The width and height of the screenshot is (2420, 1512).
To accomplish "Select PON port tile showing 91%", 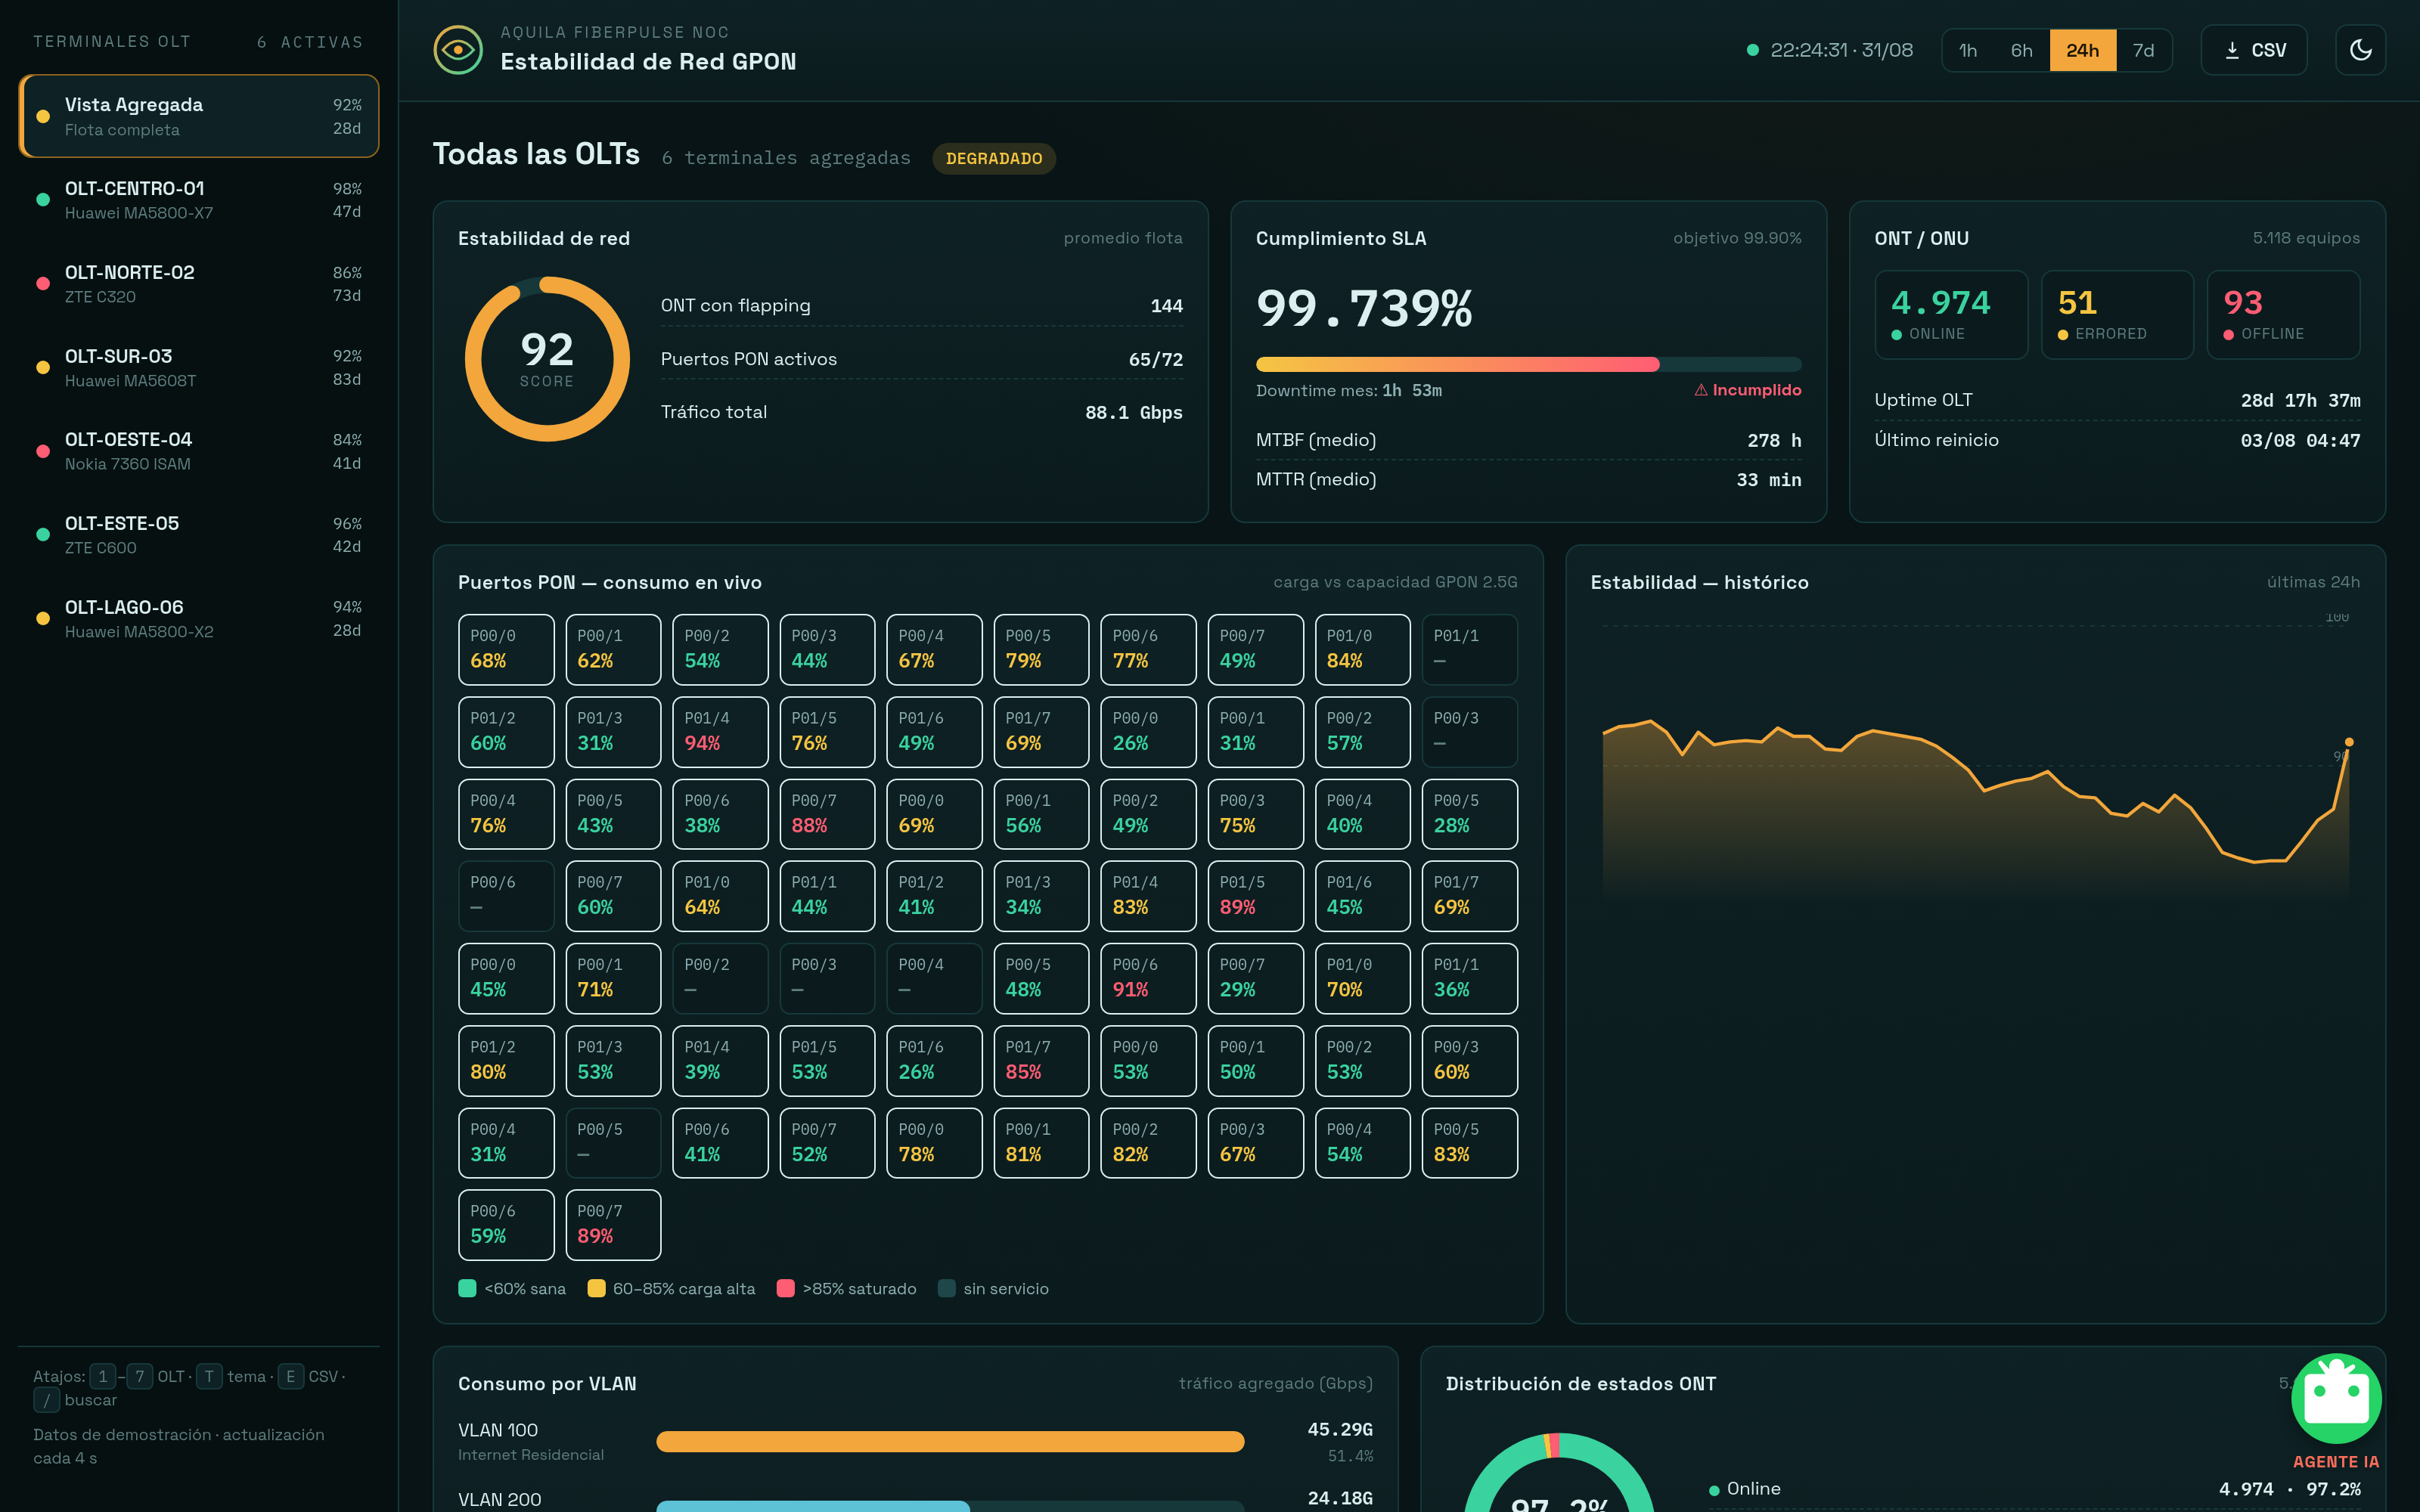I will [x=1148, y=978].
